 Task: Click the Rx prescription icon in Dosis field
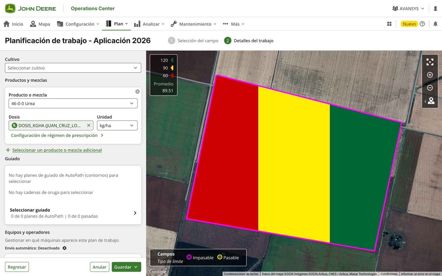(14, 126)
